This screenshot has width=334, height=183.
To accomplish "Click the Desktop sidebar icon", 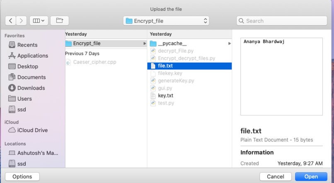I will pos(12,66).
